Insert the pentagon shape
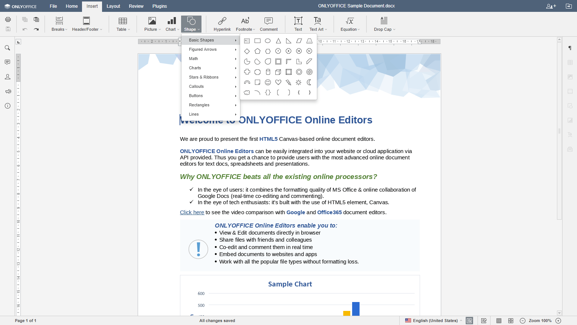 tap(258, 51)
